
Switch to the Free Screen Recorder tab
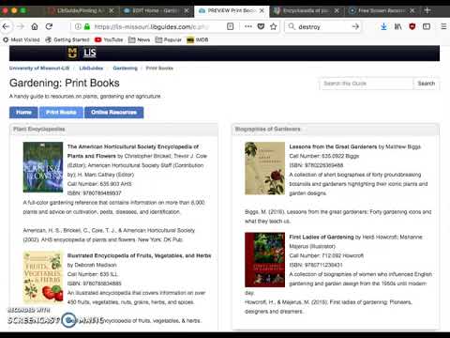pos(382,10)
